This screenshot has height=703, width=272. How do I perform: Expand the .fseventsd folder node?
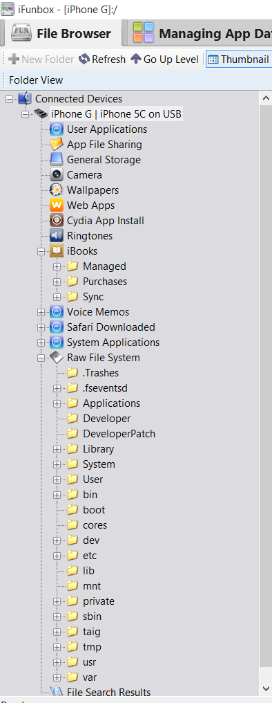pos(57,389)
